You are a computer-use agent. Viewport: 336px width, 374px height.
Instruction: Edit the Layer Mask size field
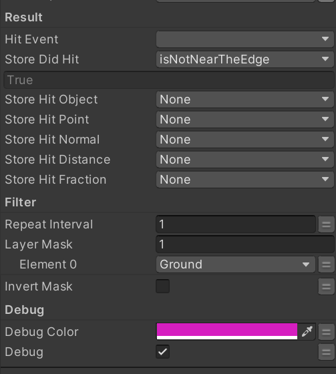pyautogui.click(x=245, y=244)
